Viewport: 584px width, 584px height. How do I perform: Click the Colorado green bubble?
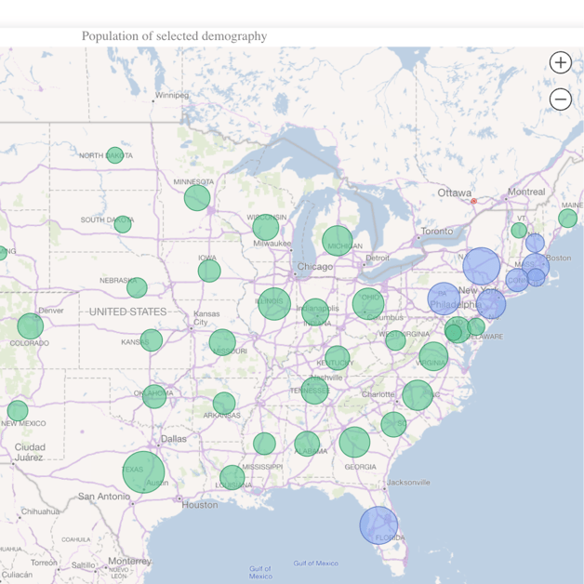30,326
